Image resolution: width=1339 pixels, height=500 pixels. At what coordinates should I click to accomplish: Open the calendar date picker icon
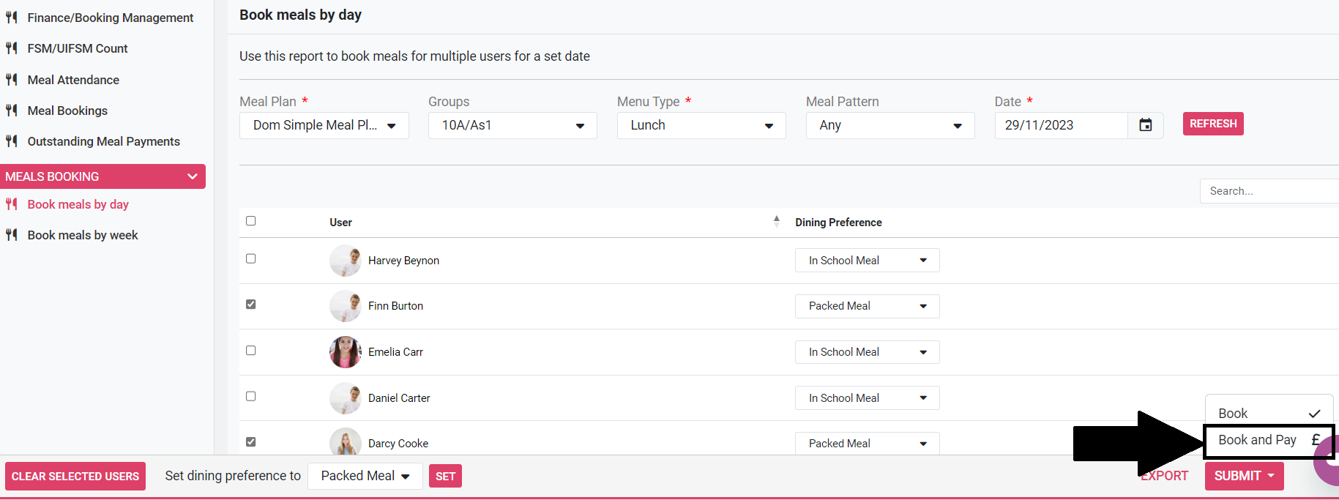[1145, 125]
